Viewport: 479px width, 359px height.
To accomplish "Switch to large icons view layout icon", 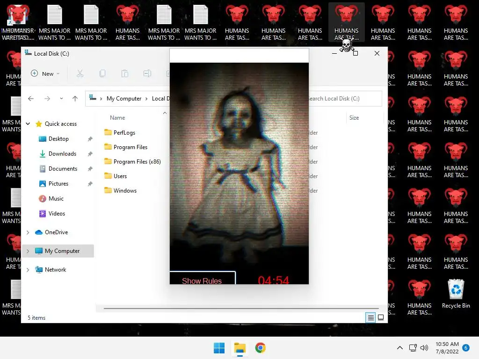I will pos(381,317).
